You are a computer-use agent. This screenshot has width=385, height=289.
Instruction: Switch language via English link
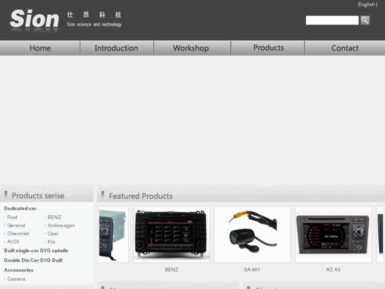point(366,4)
